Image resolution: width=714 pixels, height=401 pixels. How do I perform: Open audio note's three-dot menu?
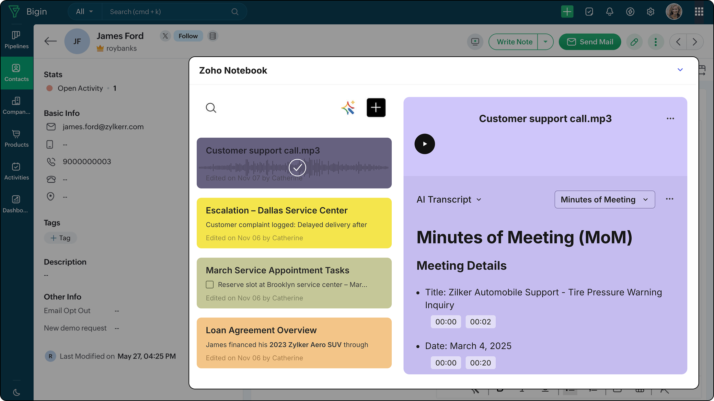pos(671,119)
